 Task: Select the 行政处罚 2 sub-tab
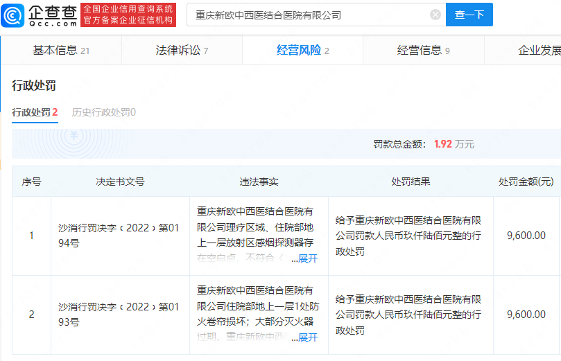pos(35,112)
